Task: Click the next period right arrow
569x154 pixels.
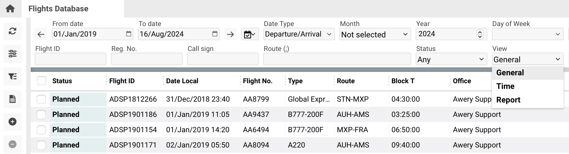Action: [x=230, y=35]
